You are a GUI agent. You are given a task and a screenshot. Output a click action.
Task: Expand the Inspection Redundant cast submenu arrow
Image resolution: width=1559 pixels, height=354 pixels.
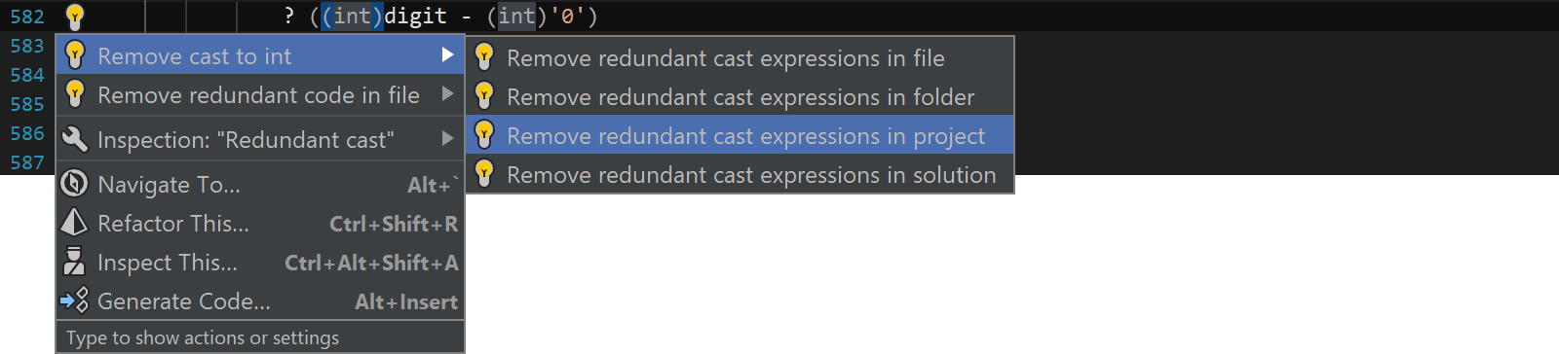tap(447, 139)
